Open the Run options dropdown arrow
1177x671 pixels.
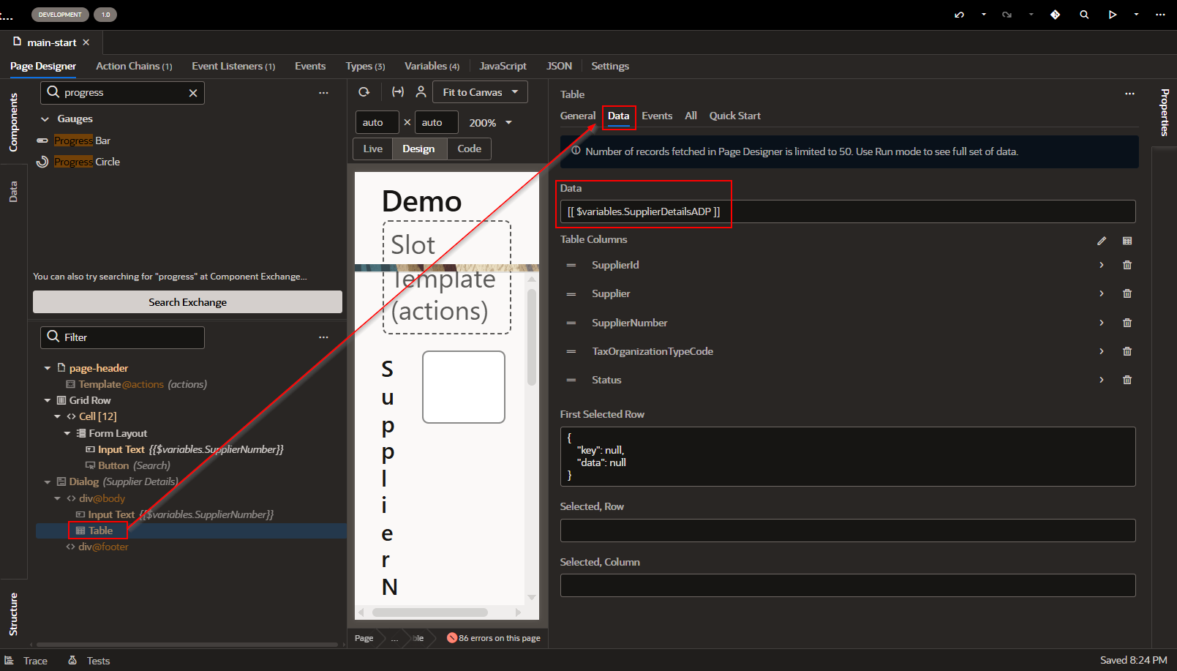pyautogui.click(x=1136, y=15)
